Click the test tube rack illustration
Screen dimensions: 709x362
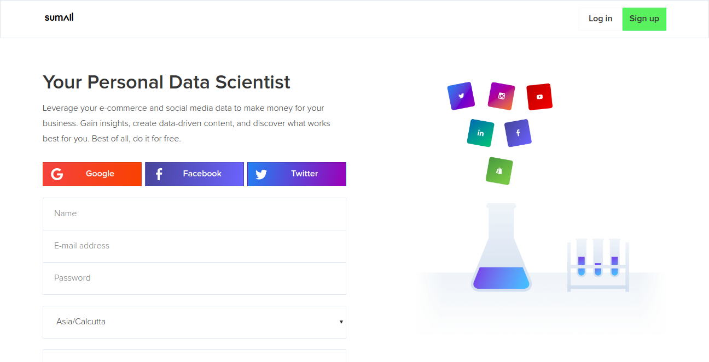click(x=597, y=265)
